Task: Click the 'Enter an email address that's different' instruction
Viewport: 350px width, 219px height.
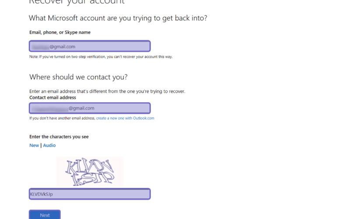Action: coord(107,92)
